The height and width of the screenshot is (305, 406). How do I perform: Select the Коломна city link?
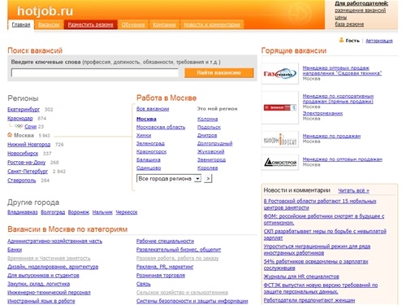tap(208, 119)
